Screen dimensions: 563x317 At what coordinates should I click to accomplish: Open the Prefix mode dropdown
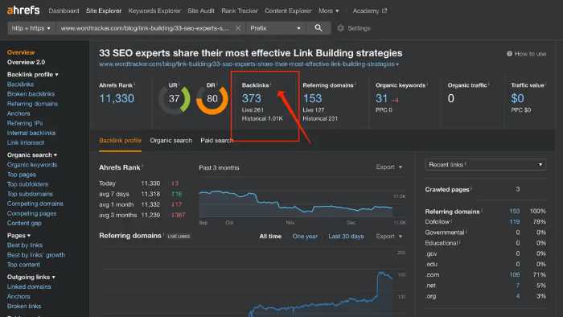[276, 28]
